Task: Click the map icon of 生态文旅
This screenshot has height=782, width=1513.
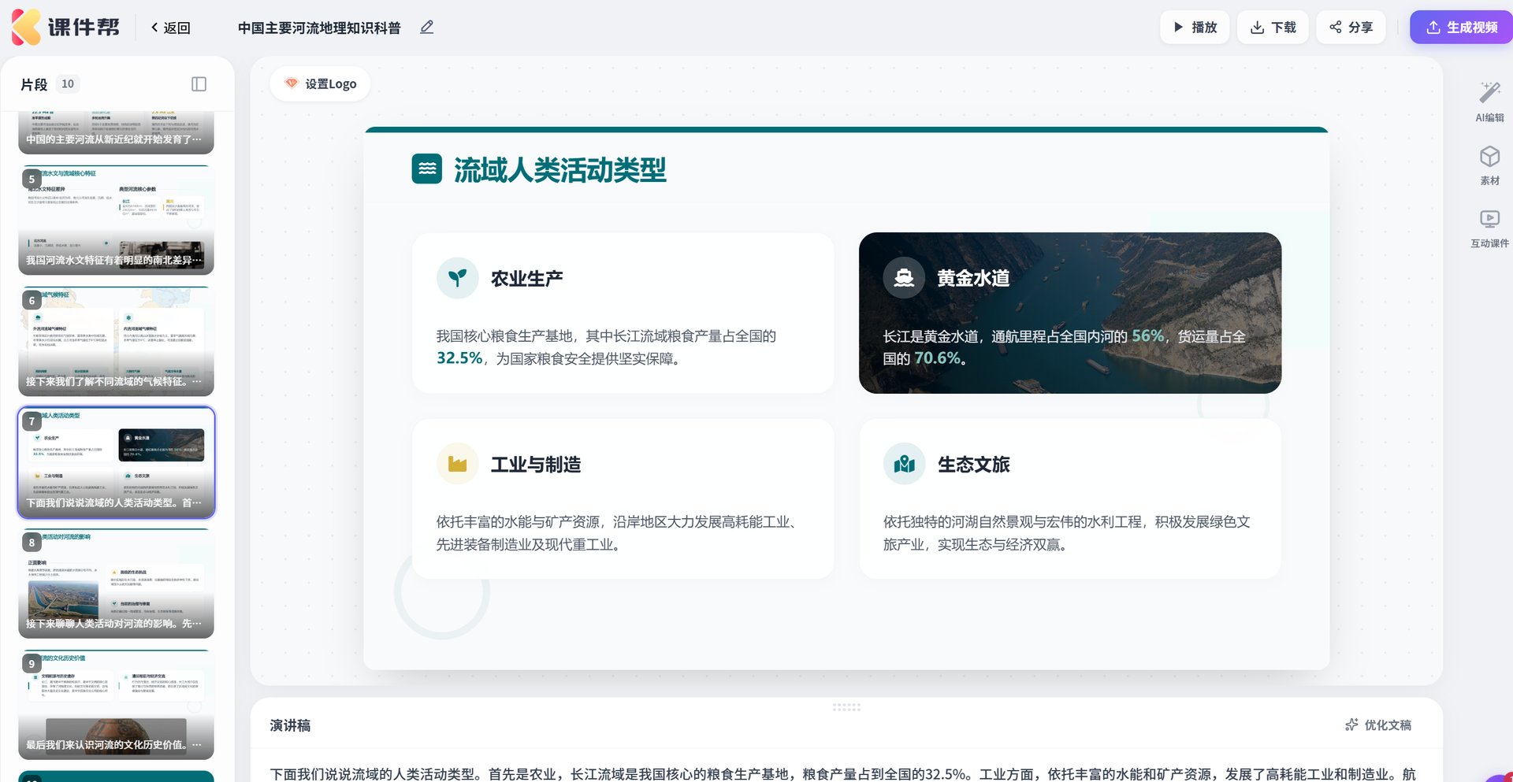Action: click(904, 464)
